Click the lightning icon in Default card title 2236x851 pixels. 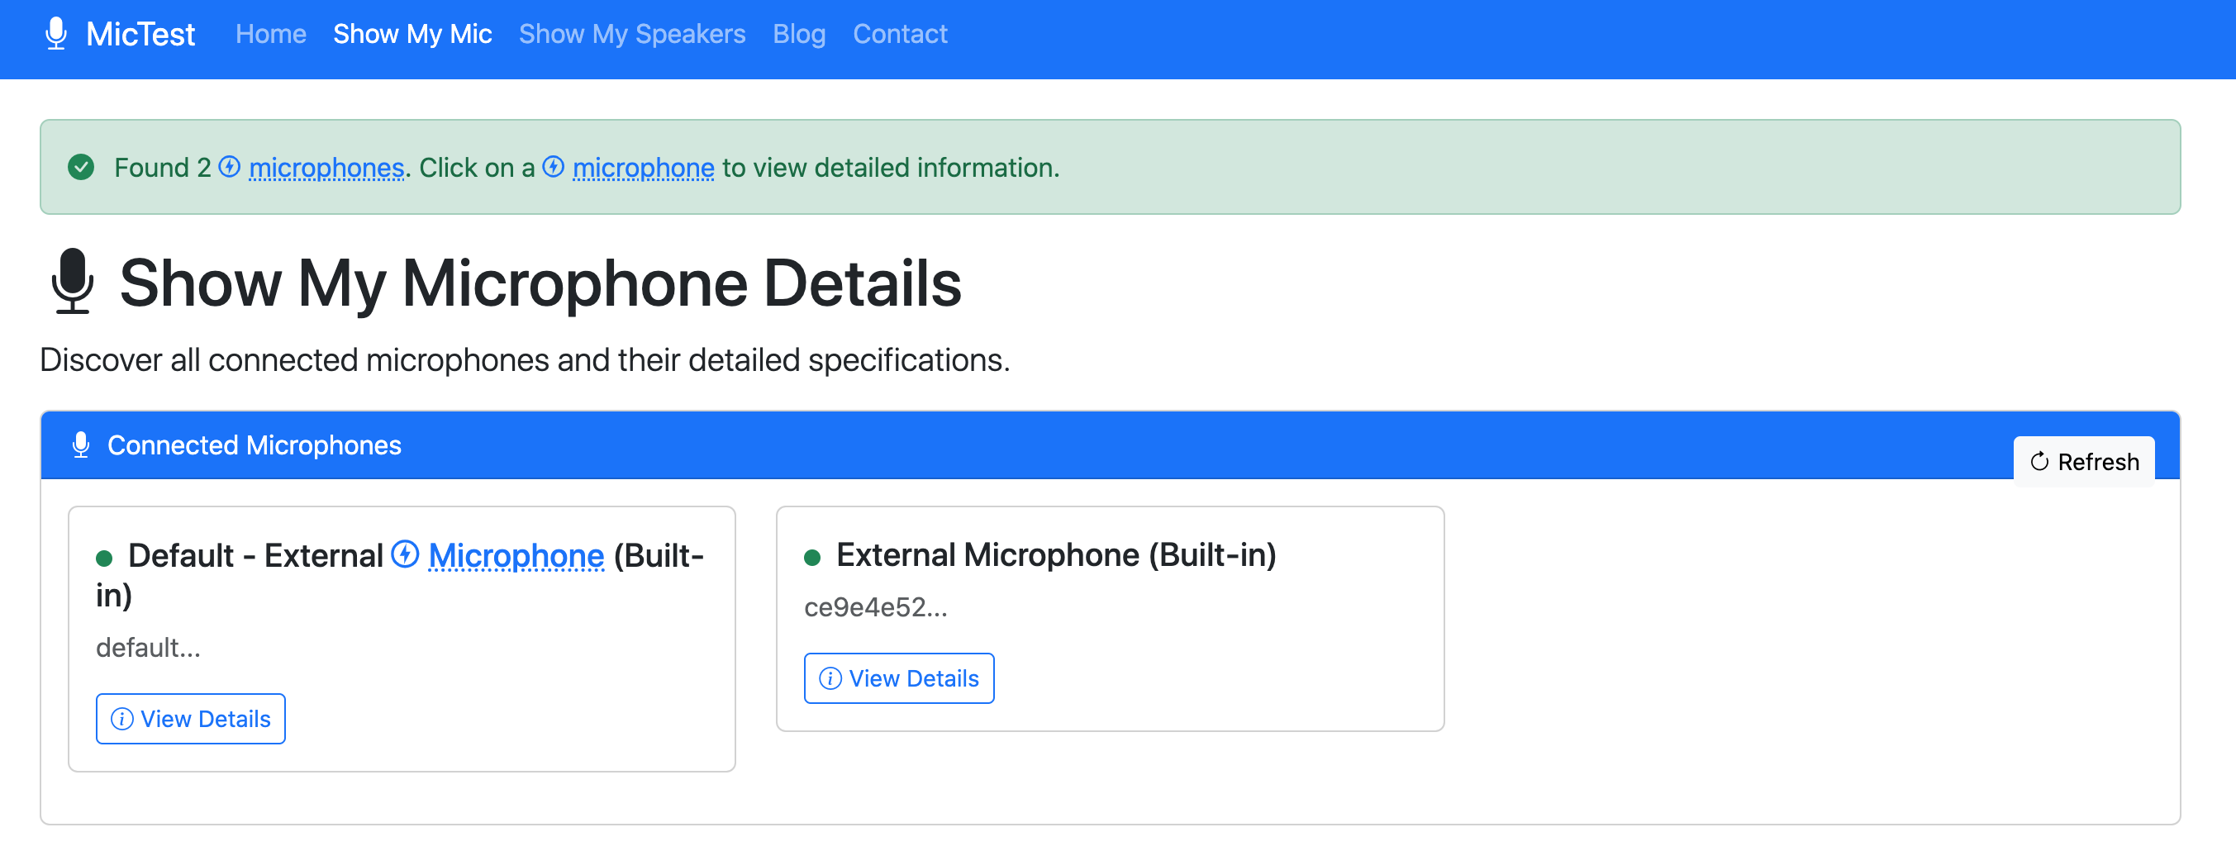(406, 554)
